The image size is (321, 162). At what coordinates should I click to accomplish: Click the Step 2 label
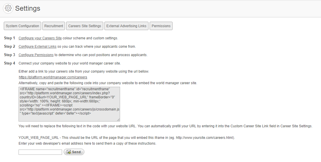(x=10, y=47)
